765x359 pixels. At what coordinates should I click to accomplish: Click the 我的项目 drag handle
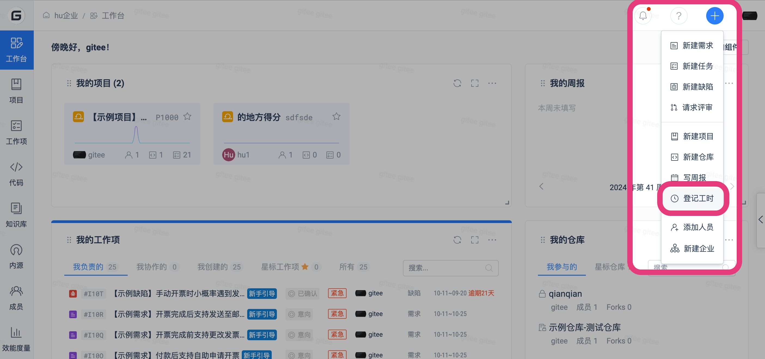[69, 83]
